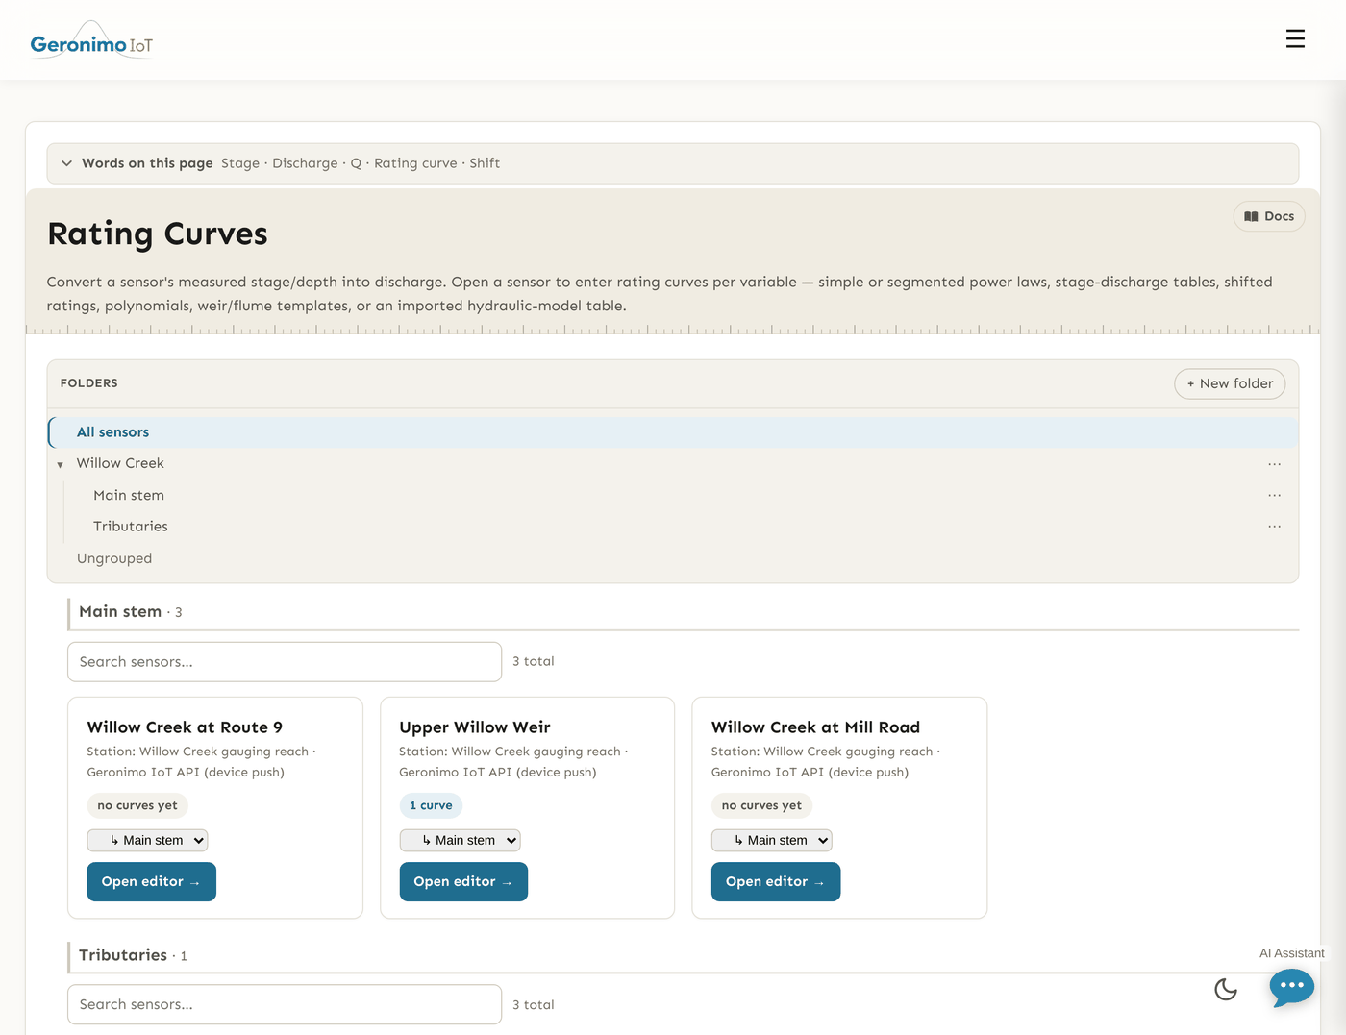Viewport: 1346px width, 1035px height.
Task: Click the Upper Willow Weir card title
Action: (x=475, y=727)
